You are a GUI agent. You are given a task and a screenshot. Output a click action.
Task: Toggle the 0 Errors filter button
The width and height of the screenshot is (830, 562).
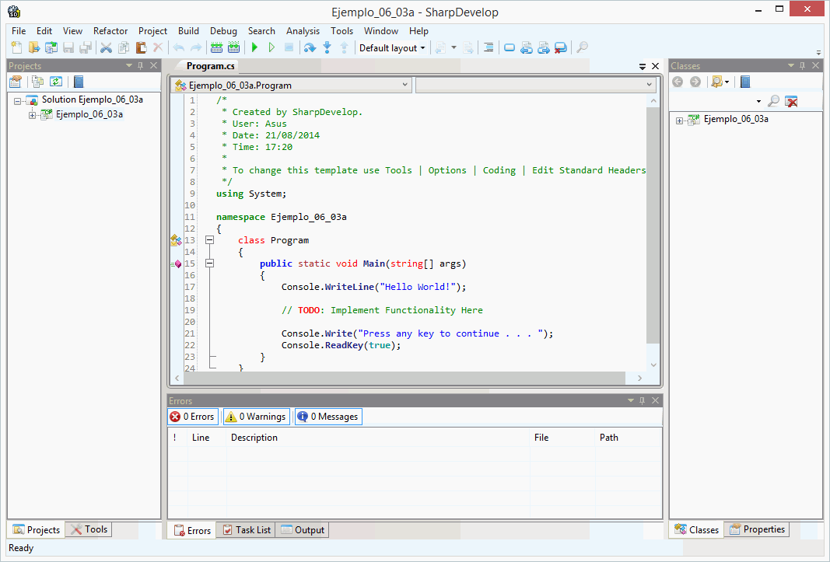pos(194,417)
